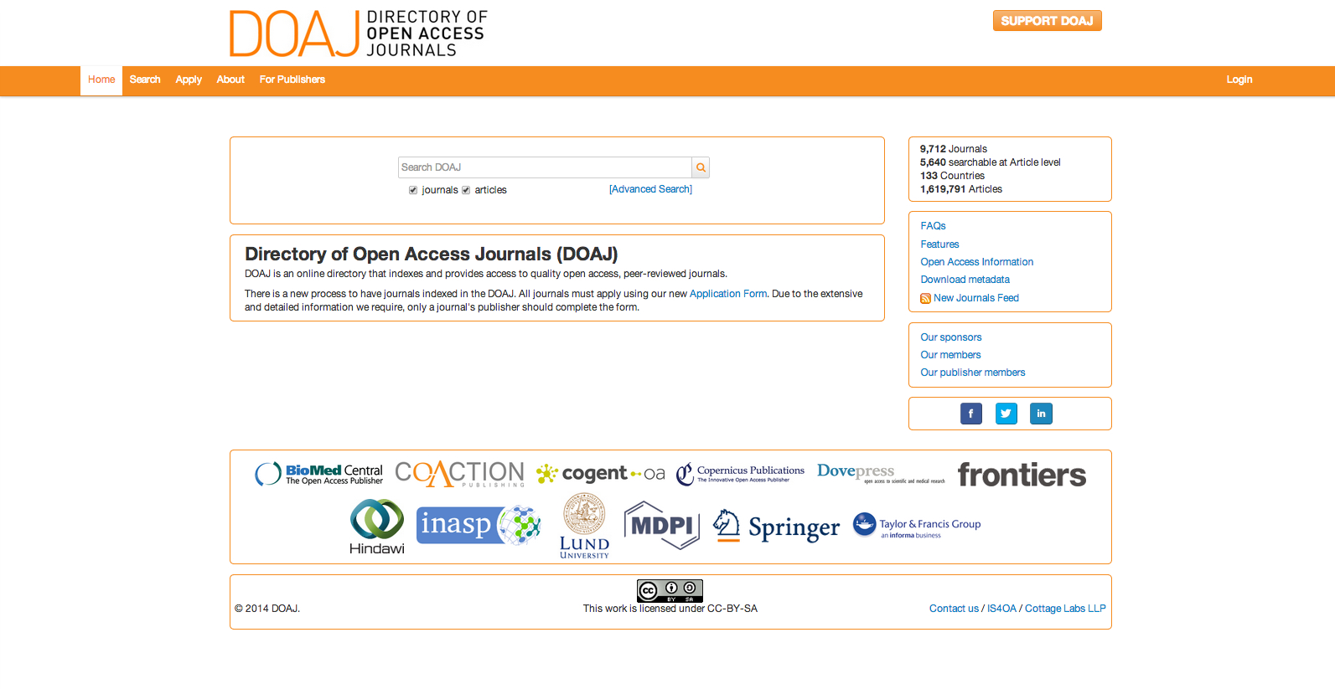Click the search magnifier icon button

pos(701,167)
